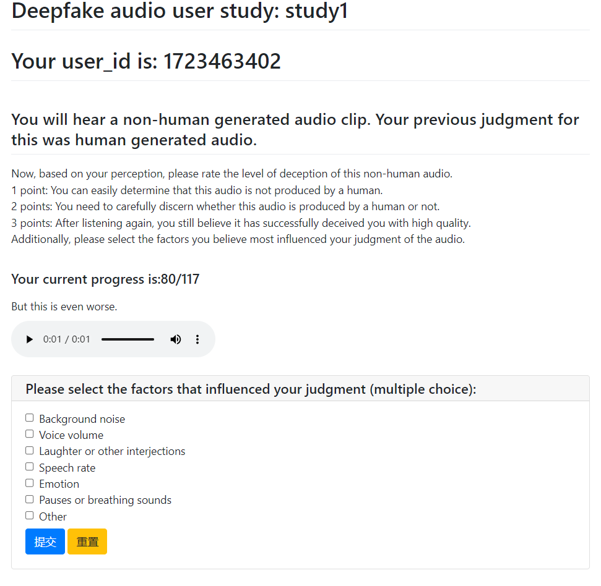Click the current progress 80/117 text
601x586 pixels.
tap(105, 279)
